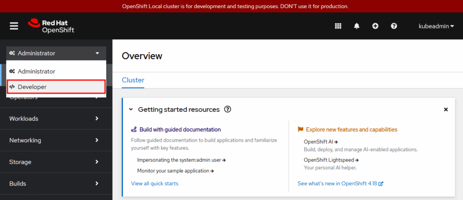The height and width of the screenshot is (200, 463).
Task: Select Developer perspective from the menu
Action: pyautogui.click(x=56, y=87)
